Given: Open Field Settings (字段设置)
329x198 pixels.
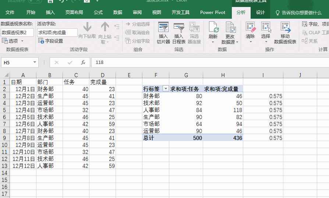Looking at the screenshot, I should [x=51, y=41].
